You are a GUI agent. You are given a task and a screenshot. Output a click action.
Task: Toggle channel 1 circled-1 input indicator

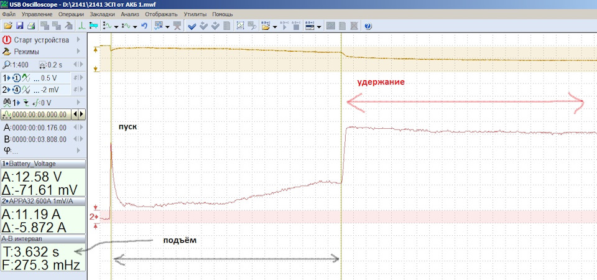(x=16, y=78)
